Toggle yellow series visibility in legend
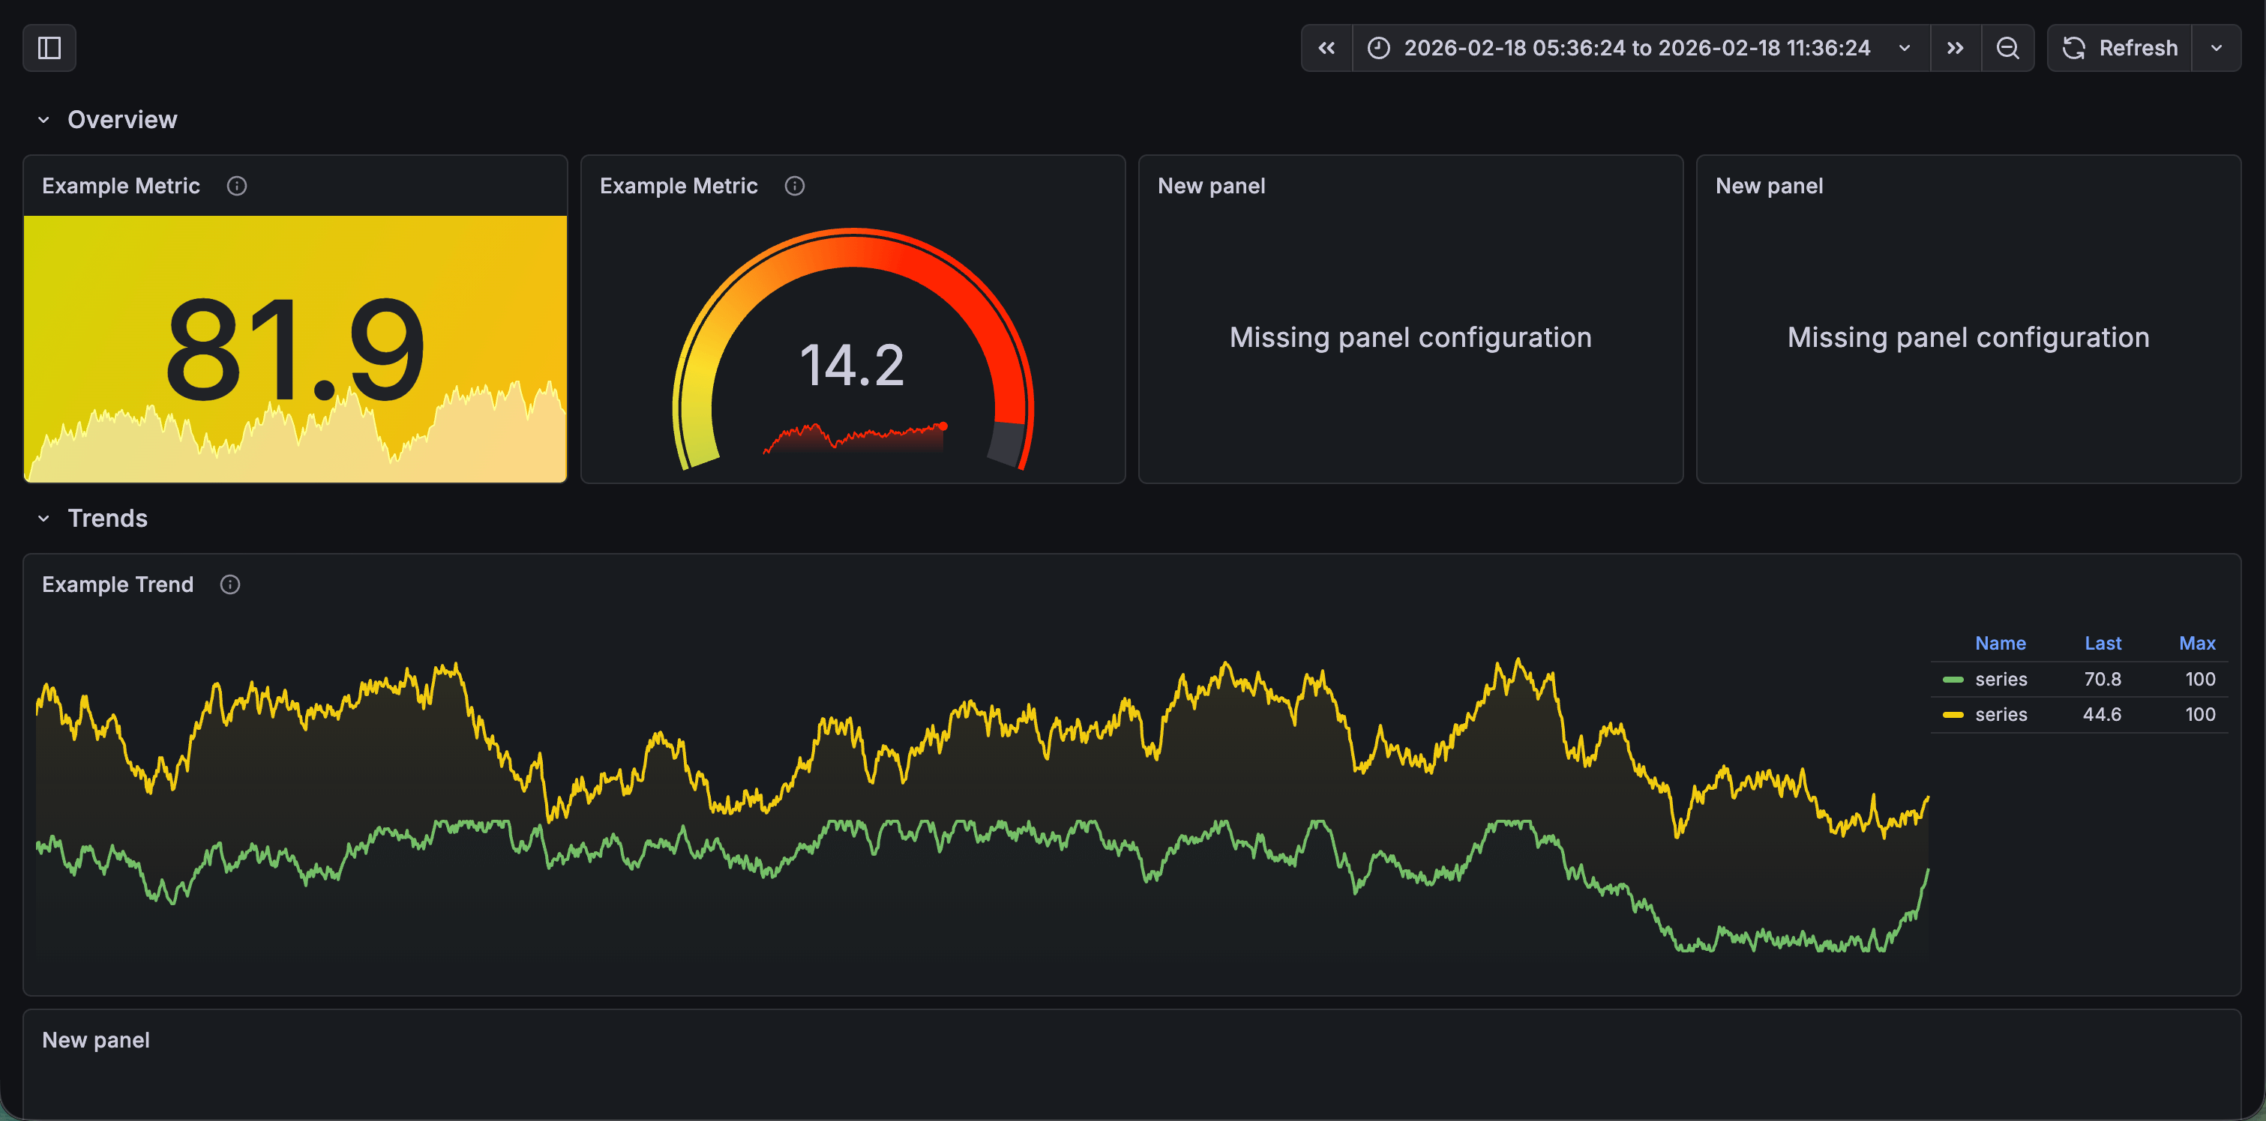Viewport: 2266px width, 1121px height. [x=2001, y=714]
